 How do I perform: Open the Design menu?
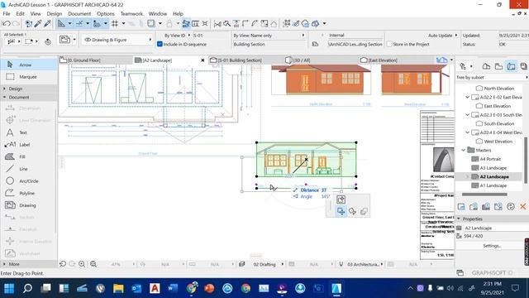[x=55, y=14]
